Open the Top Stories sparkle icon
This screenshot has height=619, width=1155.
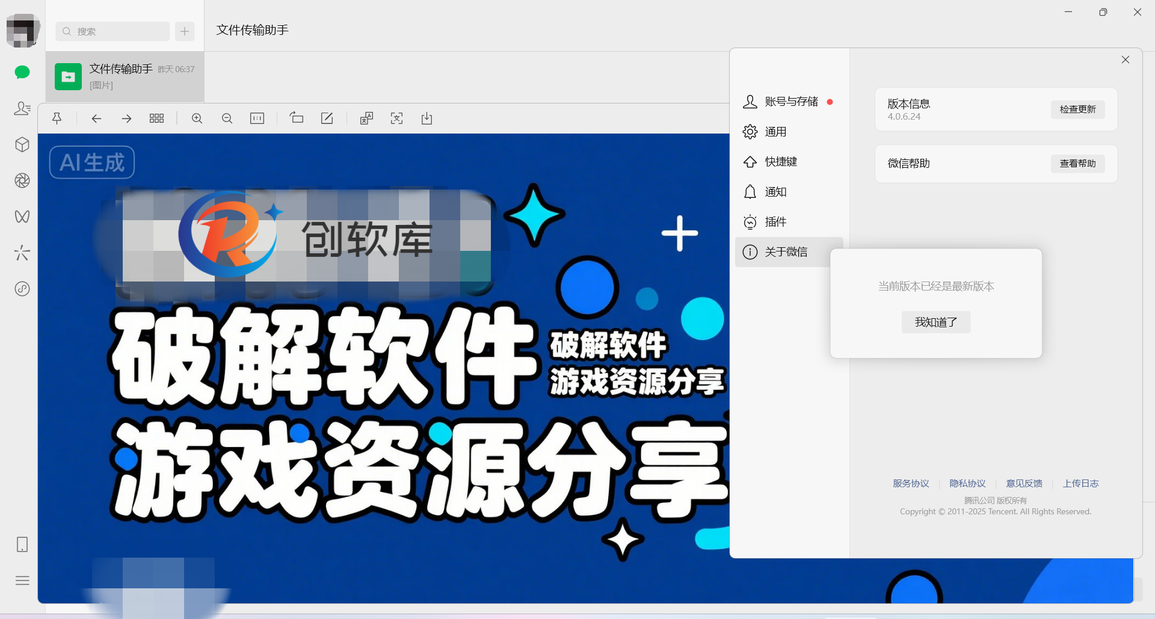point(22,253)
